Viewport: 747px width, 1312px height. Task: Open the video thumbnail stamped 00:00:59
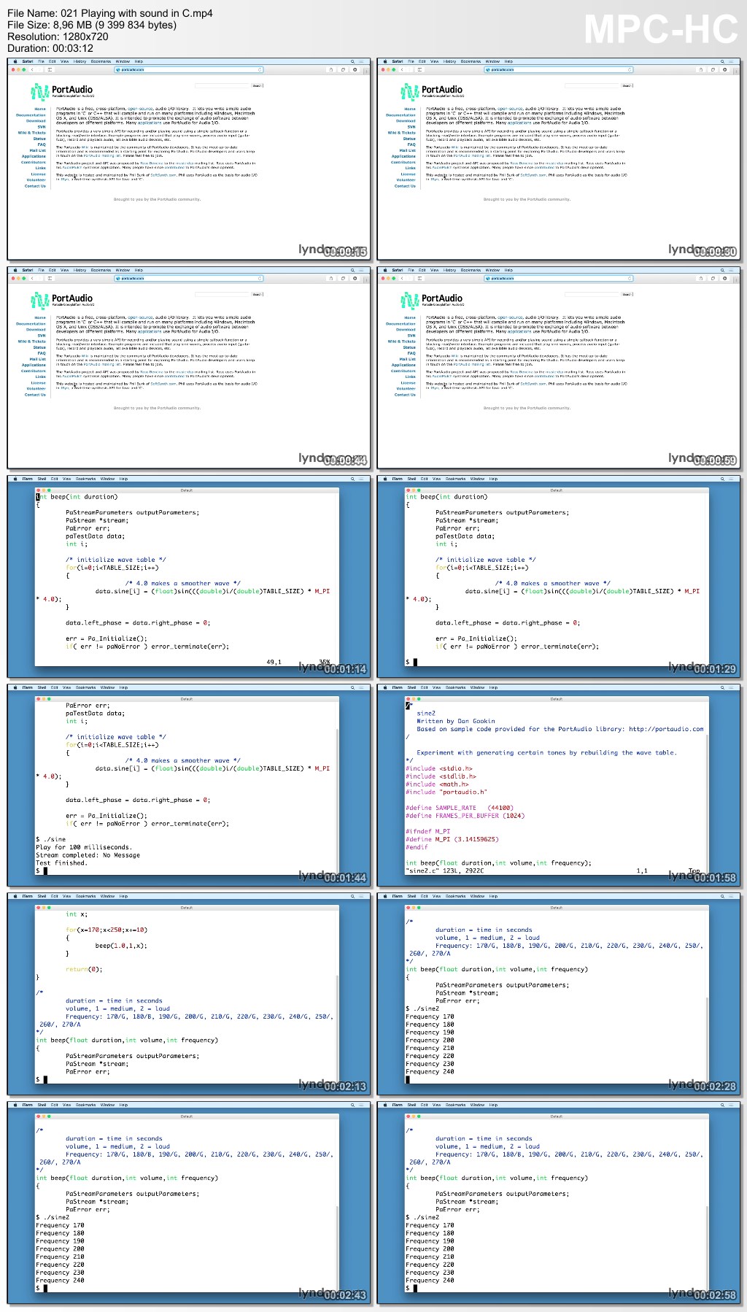tap(559, 368)
